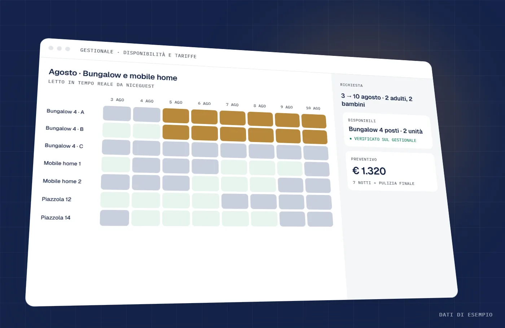Select the Piazzola 14 row label
Image resolution: width=505 pixels, height=328 pixels.
[x=56, y=217]
